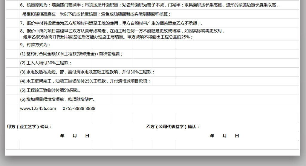Click payment term (3) 水电改造布完线
The image size is (306, 166).
coord(87,72)
